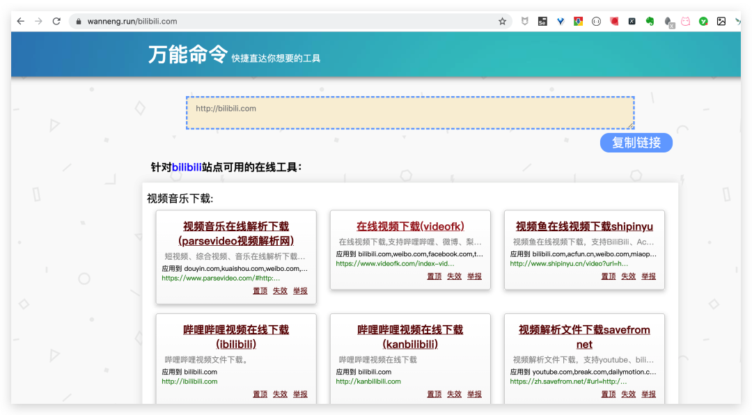
Task: Click the 短视频、综合视频 parsevideo description
Action: 235,256
